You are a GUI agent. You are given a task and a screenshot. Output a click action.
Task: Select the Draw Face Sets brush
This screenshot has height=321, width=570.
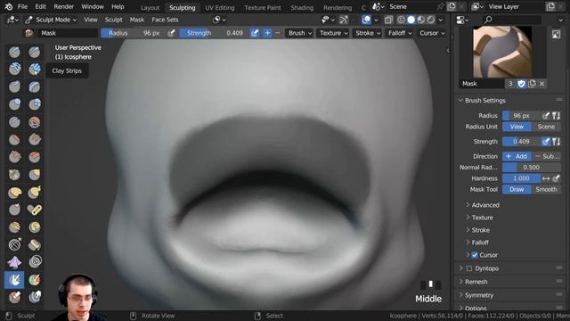[x=35, y=279]
